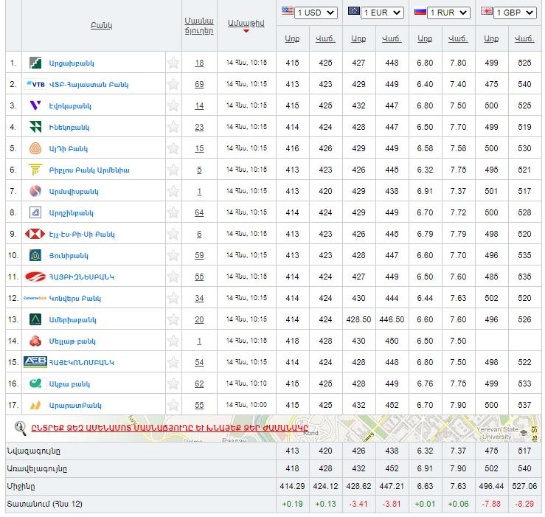Click the VTB bank logo

click(35, 85)
